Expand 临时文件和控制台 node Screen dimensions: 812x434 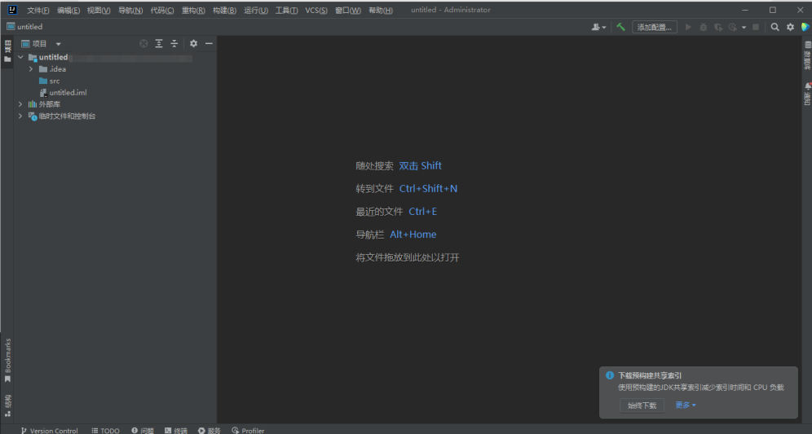pos(20,116)
